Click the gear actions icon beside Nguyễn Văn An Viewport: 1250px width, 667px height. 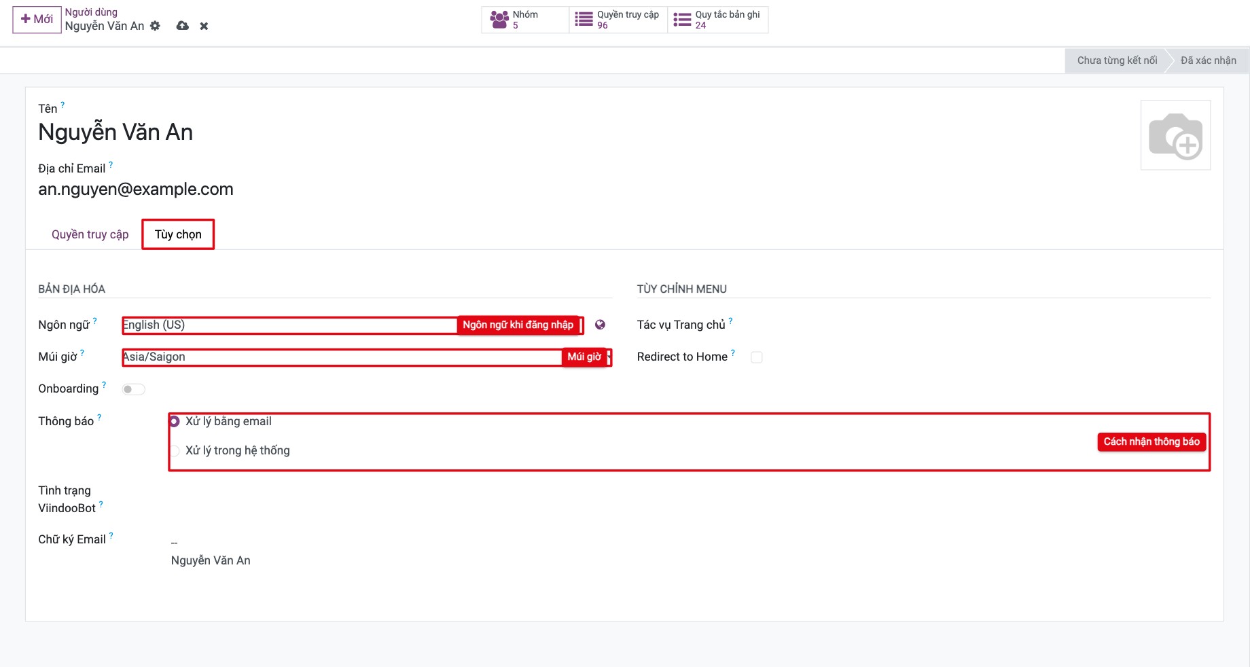(155, 26)
